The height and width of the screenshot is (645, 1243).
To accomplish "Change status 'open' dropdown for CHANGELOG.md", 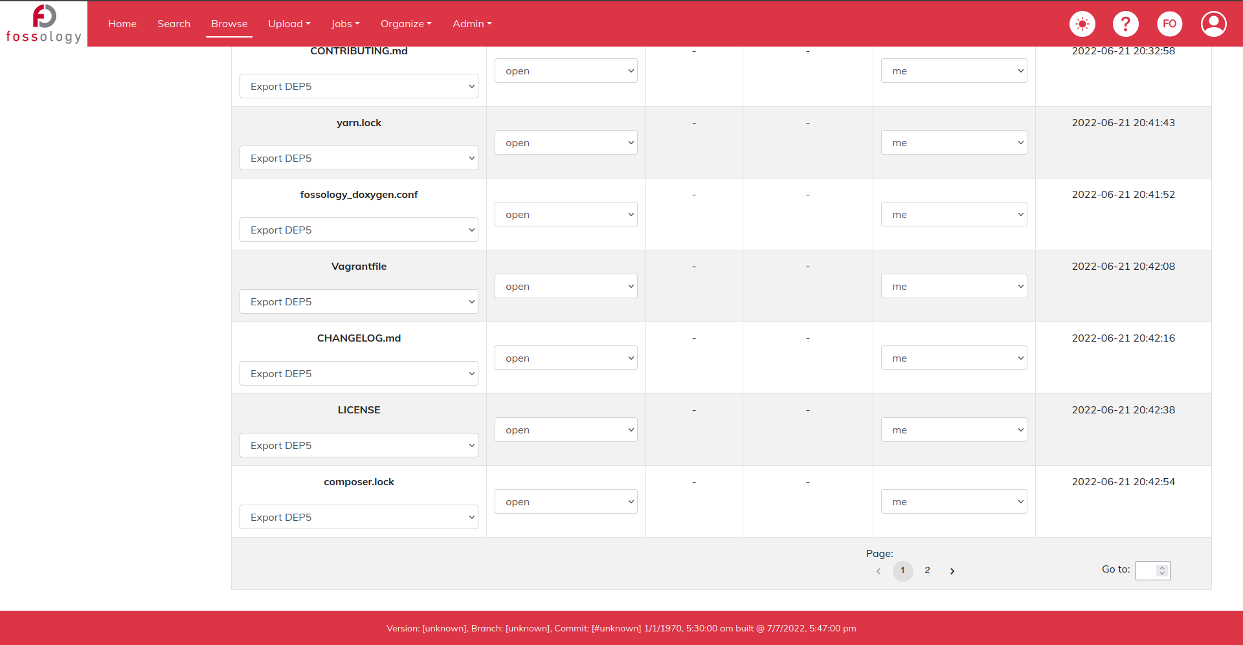I will [566, 358].
